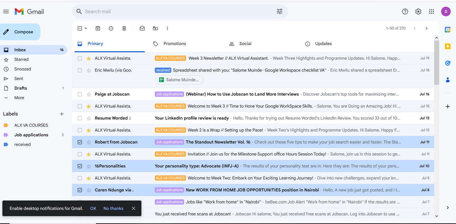The height and width of the screenshot is (224, 456).
Task: Click the magnifier search icon
Action: [79, 12]
